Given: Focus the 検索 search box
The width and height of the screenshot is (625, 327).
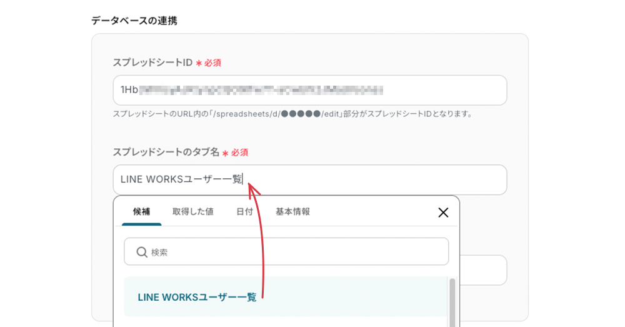Looking at the screenshot, I should (294, 252).
